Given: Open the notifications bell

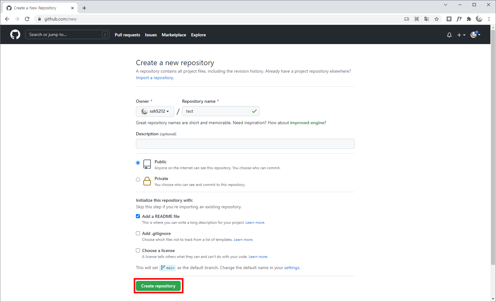Looking at the screenshot, I should pos(449,35).
